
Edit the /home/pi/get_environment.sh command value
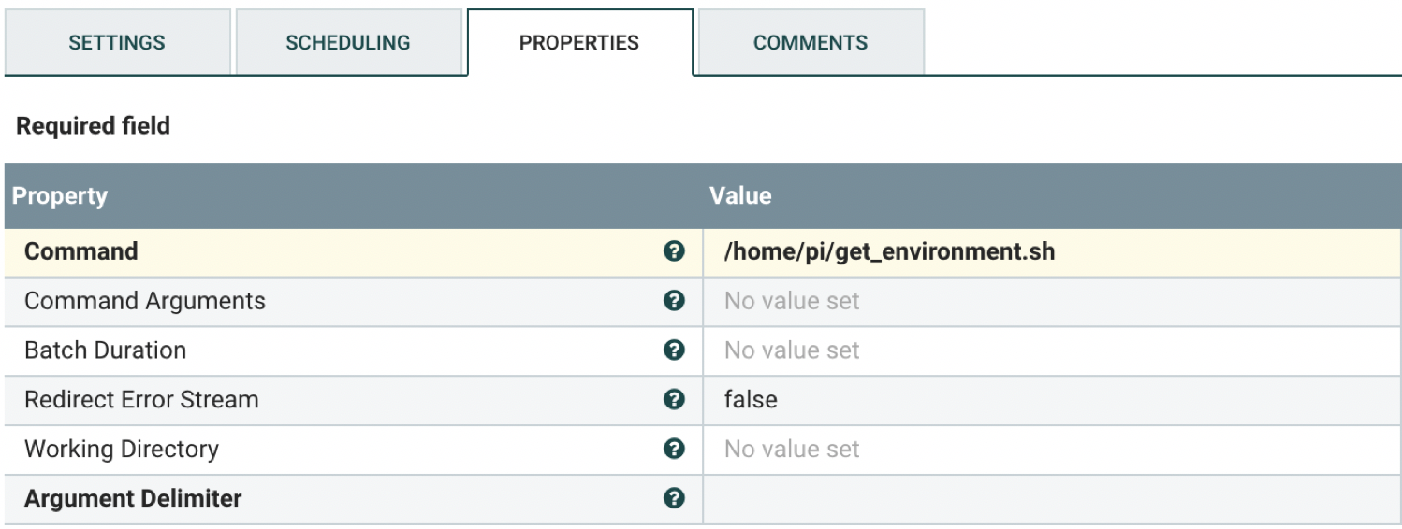coord(889,252)
